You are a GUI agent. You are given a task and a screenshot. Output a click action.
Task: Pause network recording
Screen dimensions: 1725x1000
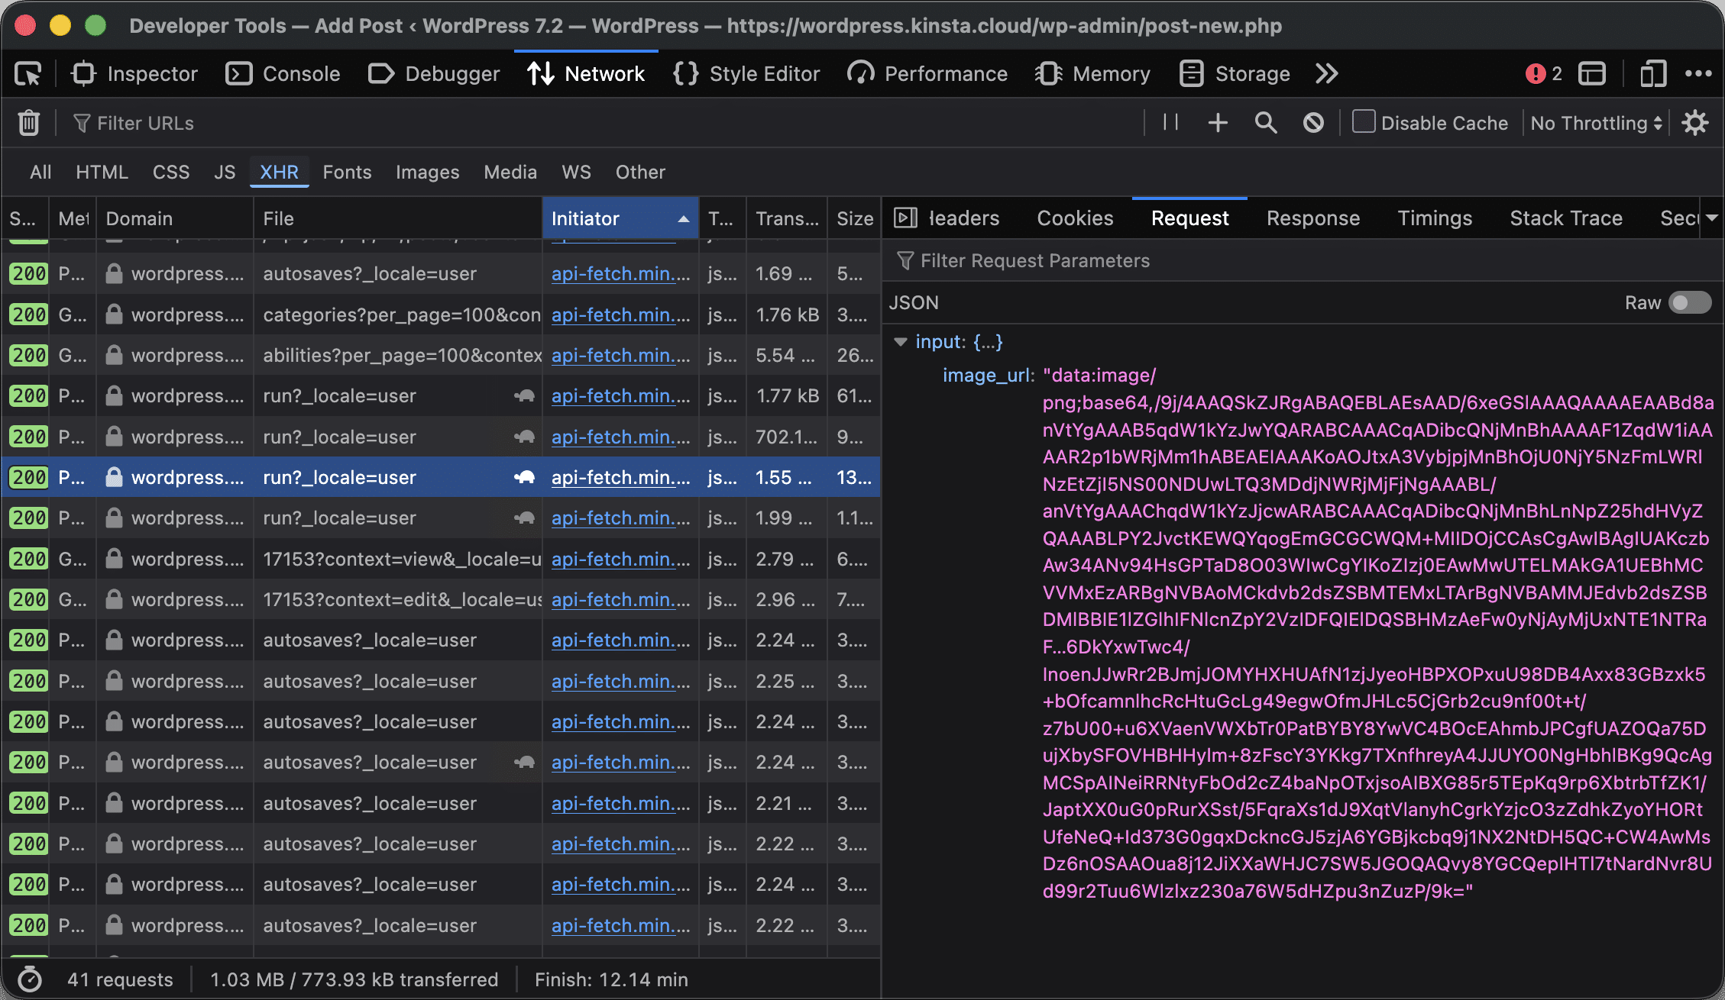pyautogui.click(x=1170, y=122)
